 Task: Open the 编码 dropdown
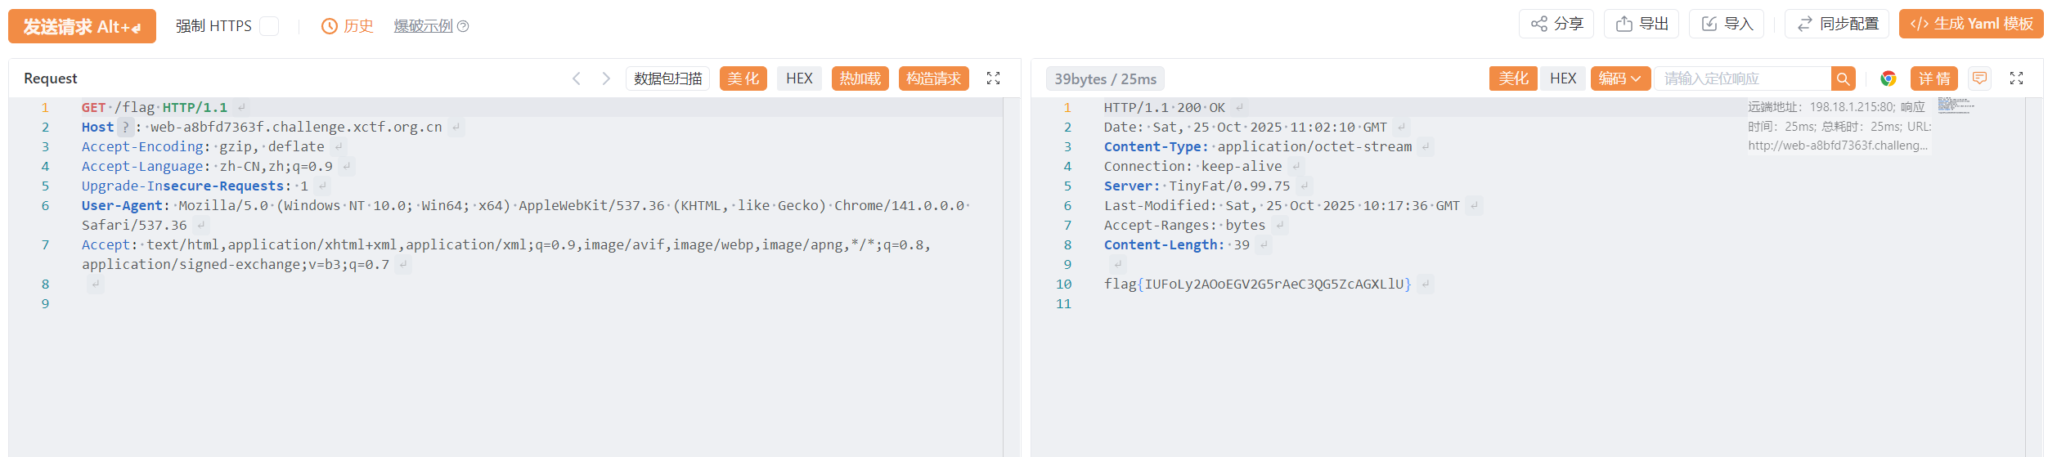tap(1620, 78)
